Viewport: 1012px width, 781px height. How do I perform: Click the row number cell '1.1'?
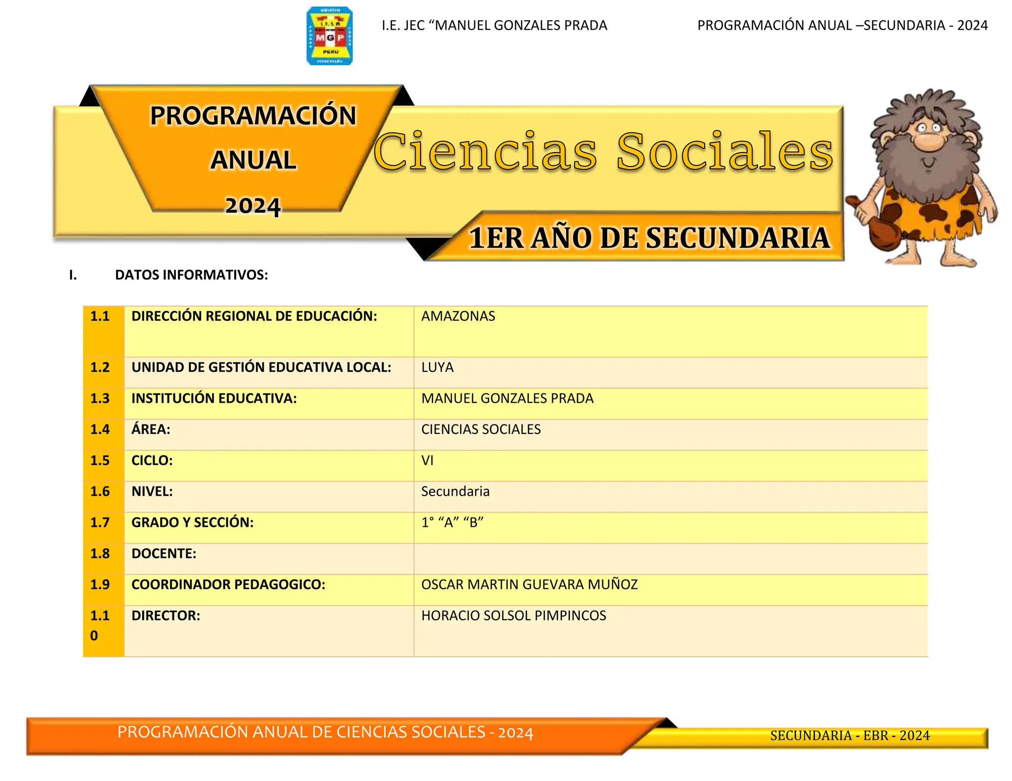click(x=103, y=332)
